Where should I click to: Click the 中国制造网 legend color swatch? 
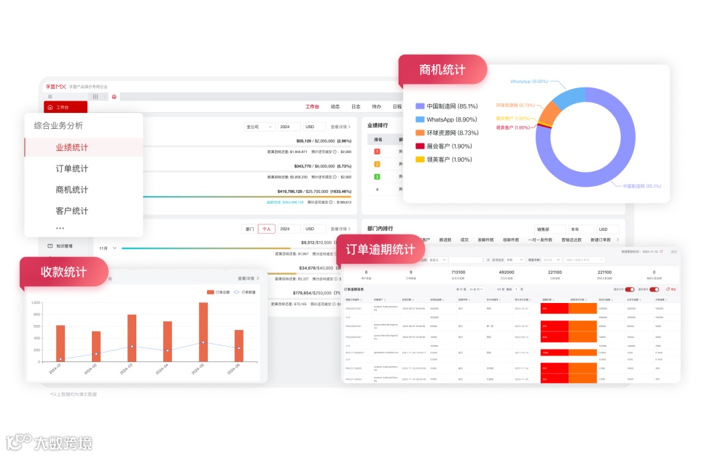click(420, 106)
